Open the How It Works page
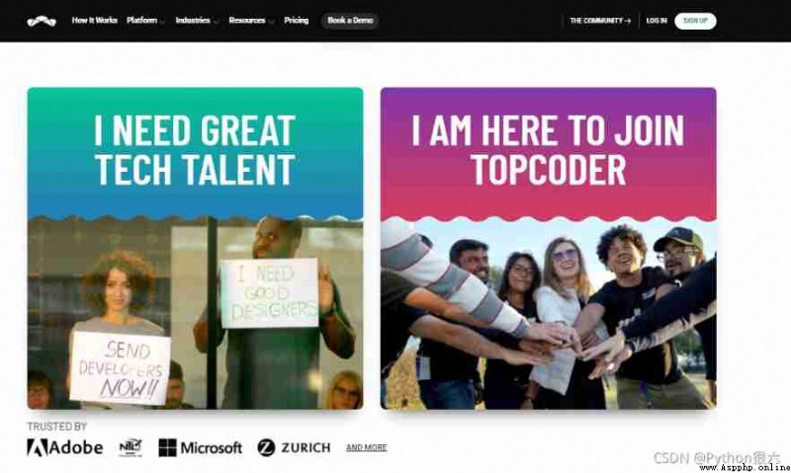The image size is (791, 473). (x=94, y=21)
